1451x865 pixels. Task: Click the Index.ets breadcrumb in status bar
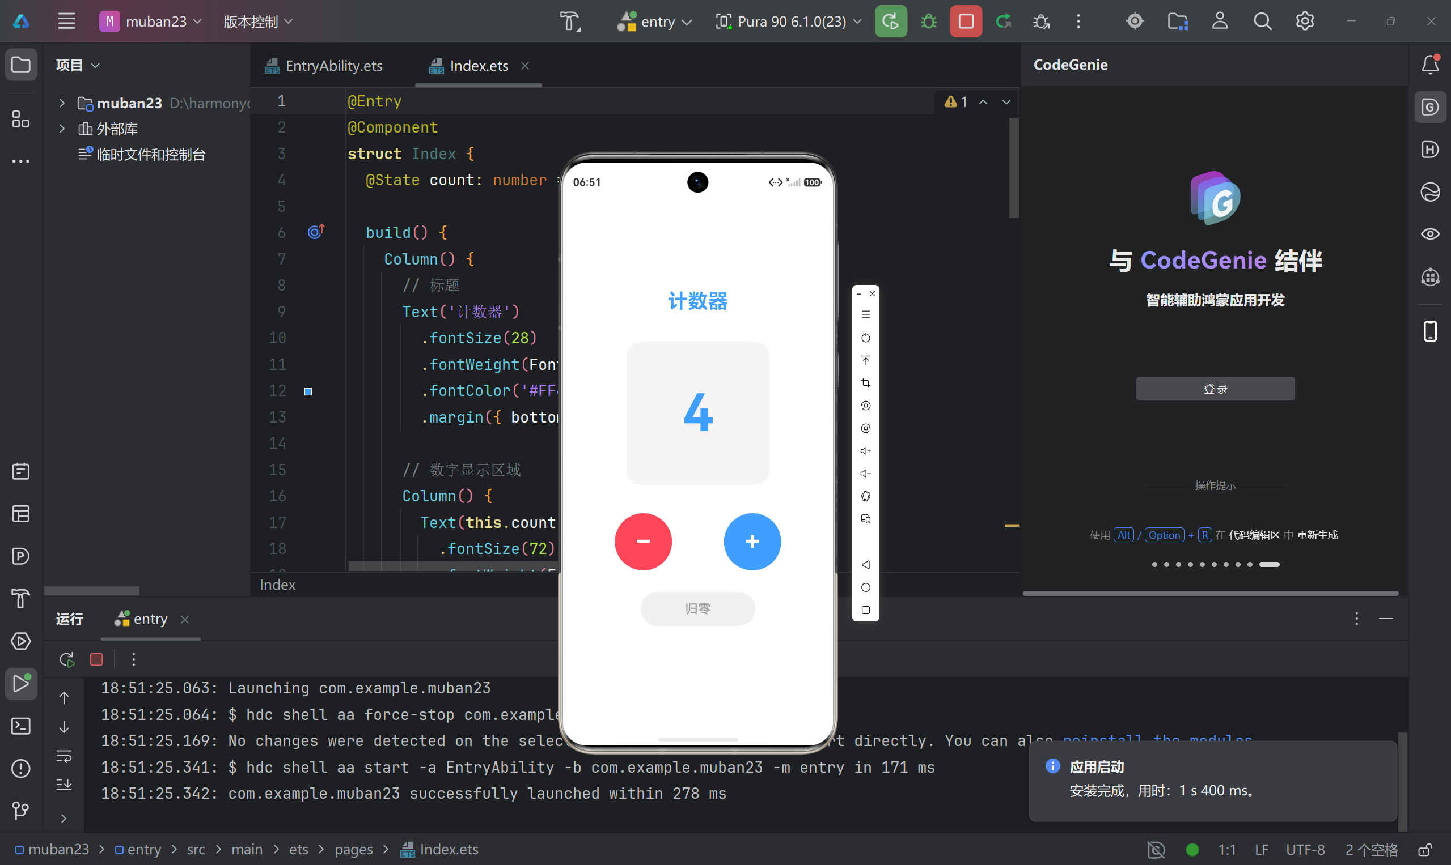[x=439, y=850]
